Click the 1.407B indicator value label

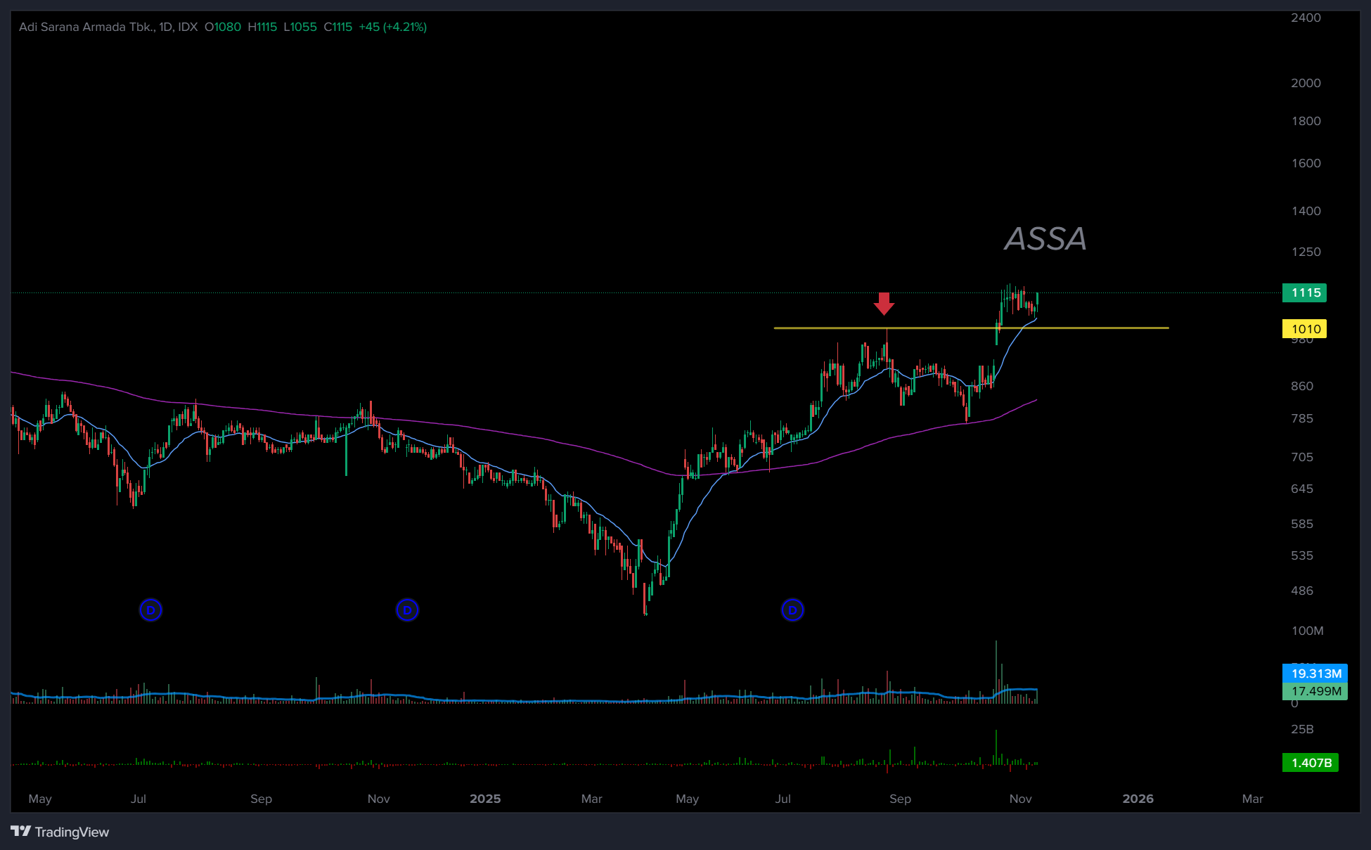click(1311, 763)
